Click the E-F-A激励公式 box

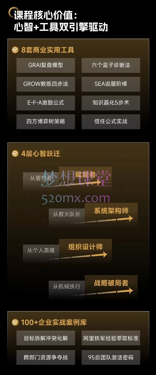pos(46,103)
